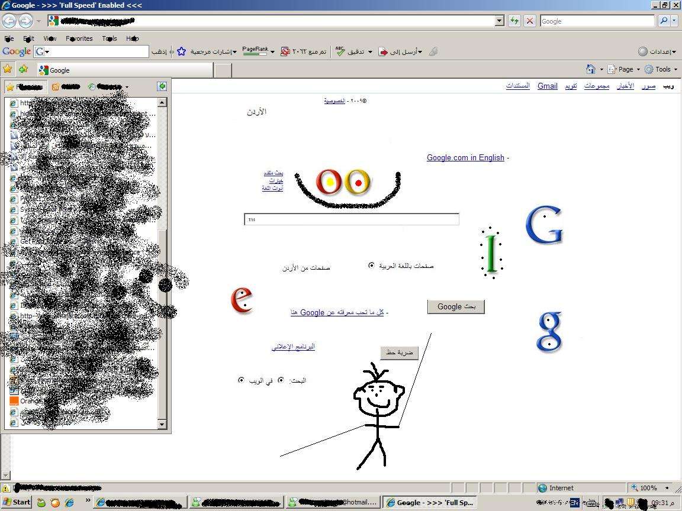
Task: Go forward with the browser Forward arrow
Action: (x=25, y=21)
